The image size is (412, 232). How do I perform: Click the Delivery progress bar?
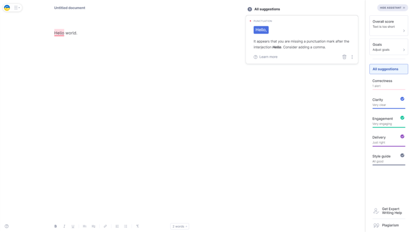[x=389, y=146]
